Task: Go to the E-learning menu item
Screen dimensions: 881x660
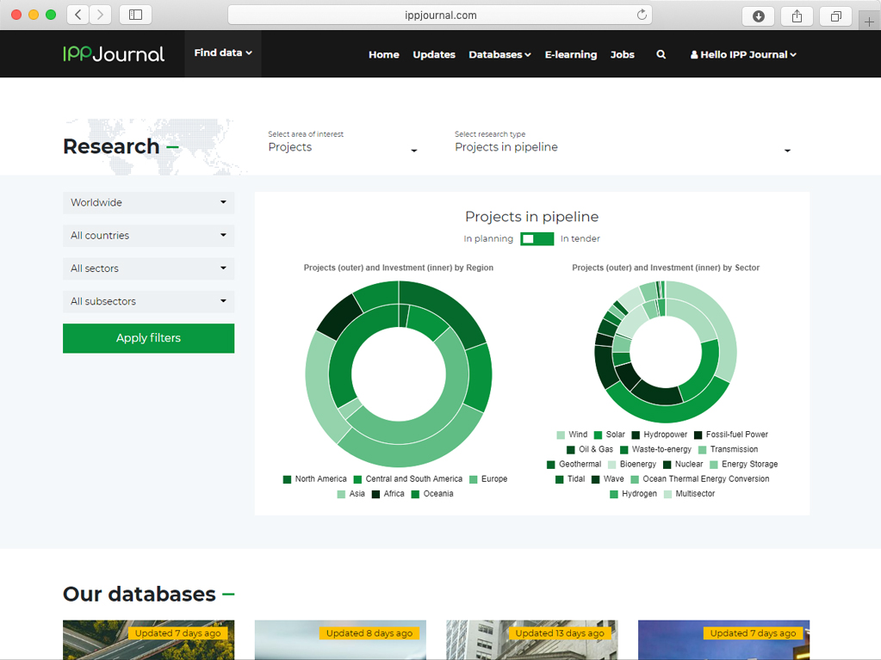Action: [x=570, y=54]
